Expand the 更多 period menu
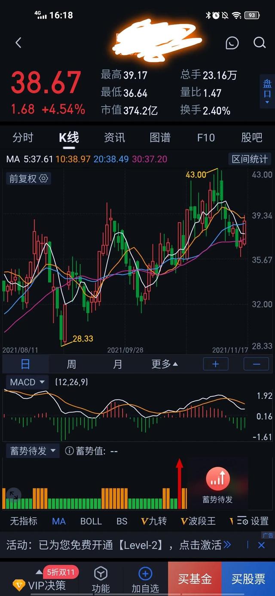Screen dimensions: 275x596 pyautogui.click(x=165, y=364)
